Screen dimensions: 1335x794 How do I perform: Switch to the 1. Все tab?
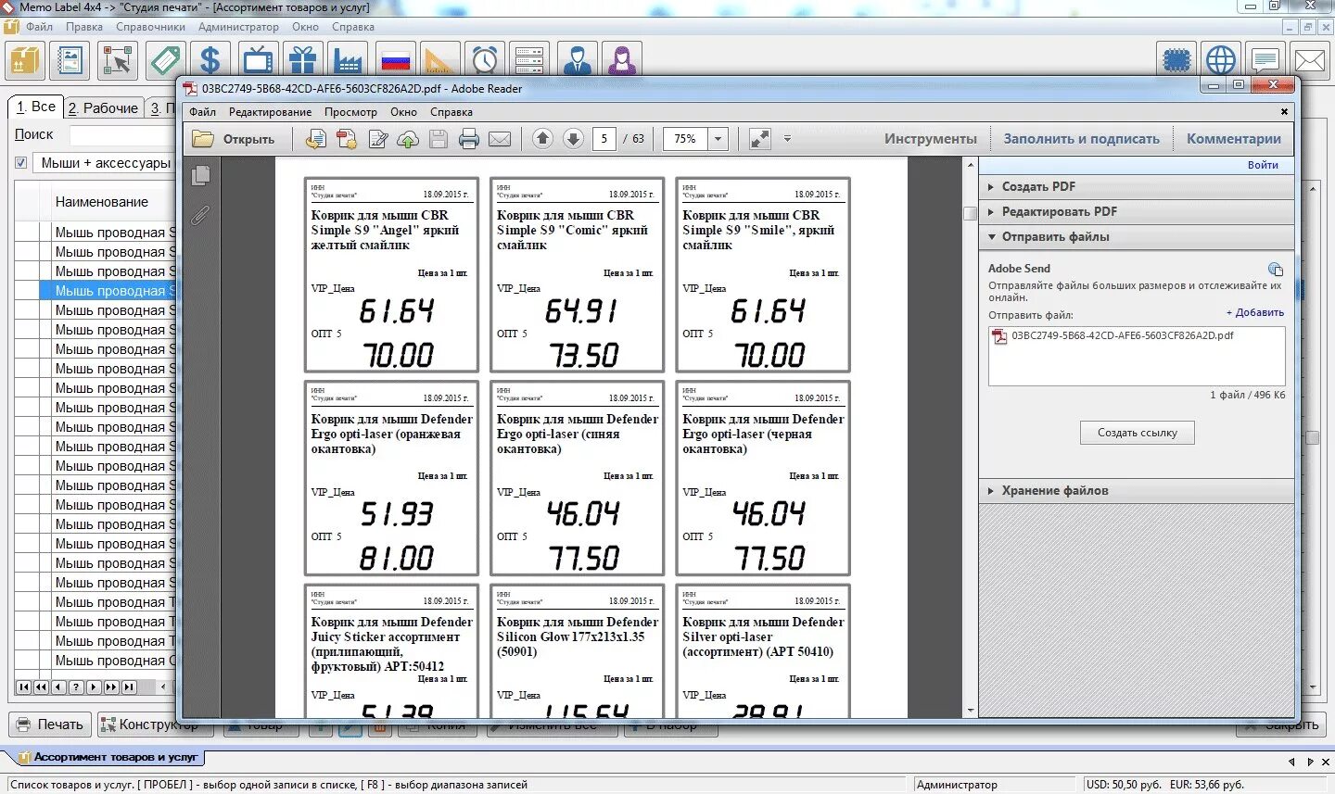36,107
